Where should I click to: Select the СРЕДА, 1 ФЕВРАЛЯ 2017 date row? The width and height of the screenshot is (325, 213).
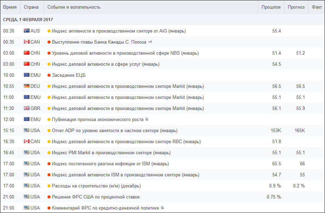162,20
